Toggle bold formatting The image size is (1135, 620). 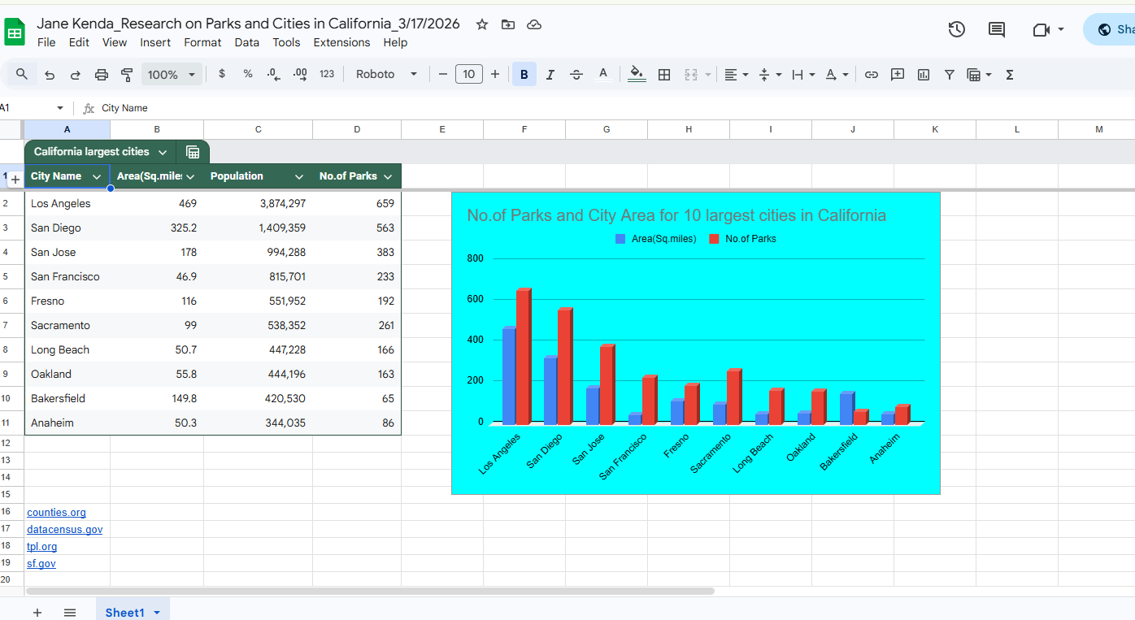tap(524, 75)
